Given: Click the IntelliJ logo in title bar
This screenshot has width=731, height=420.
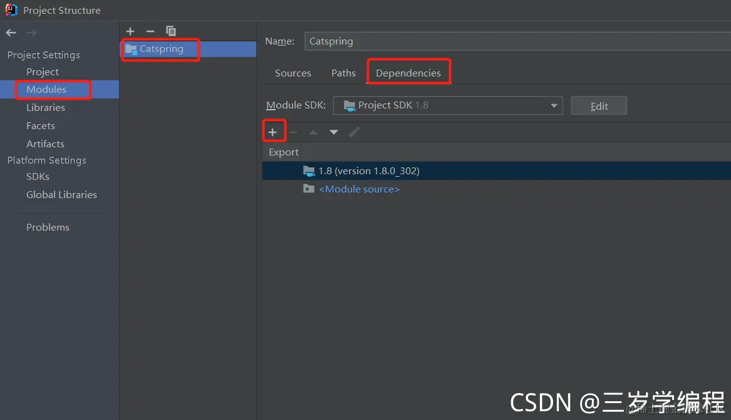Looking at the screenshot, I should [x=11, y=10].
